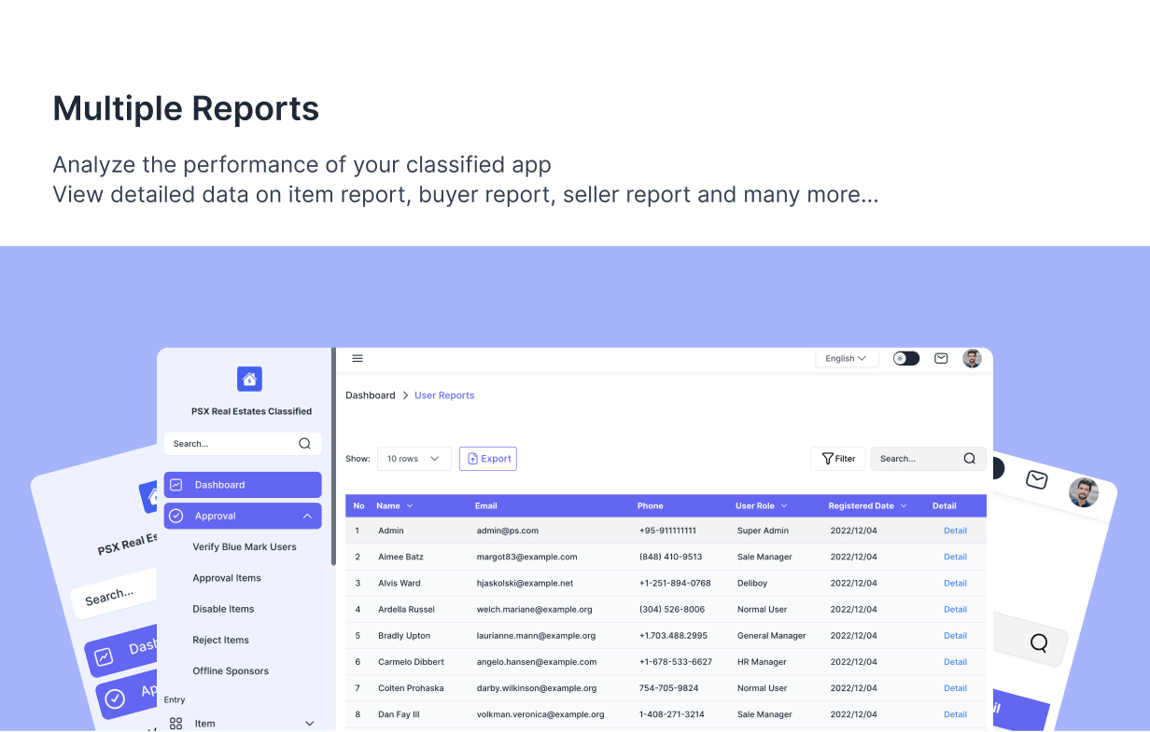The width and height of the screenshot is (1150, 732).
Task: Collapse the Approval menu section
Action: pos(307,516)
